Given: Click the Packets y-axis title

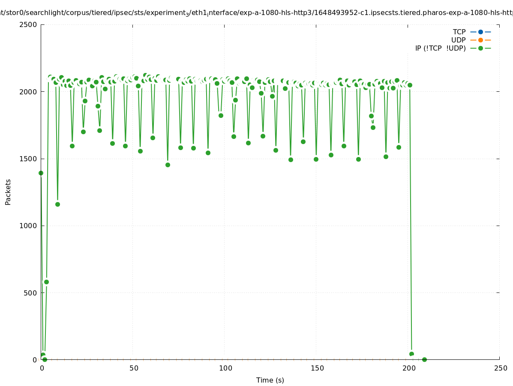Looking at the screenshot, I should (8, 192).
